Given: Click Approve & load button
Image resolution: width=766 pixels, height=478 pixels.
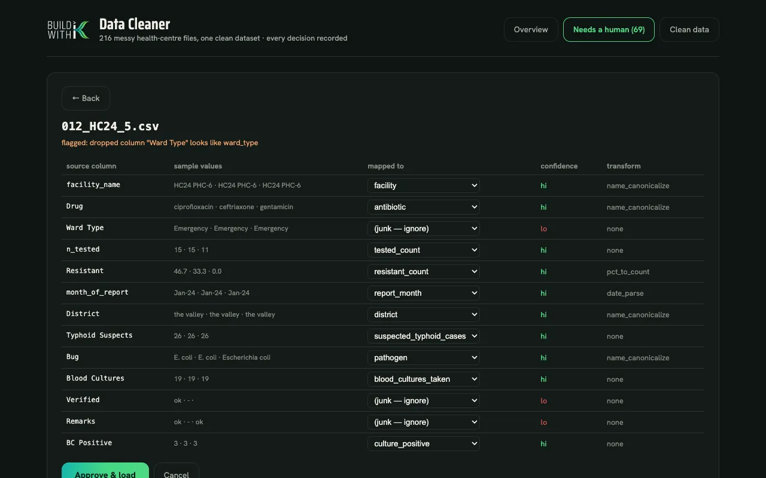Looking at the screenshot, I should pos(105,471).
